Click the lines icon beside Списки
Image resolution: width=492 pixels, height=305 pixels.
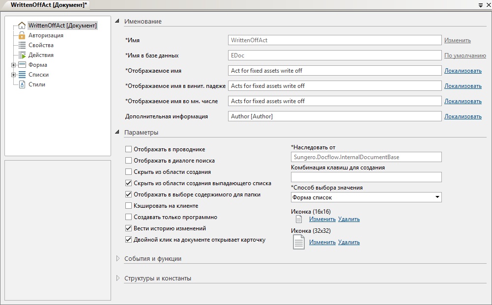[22, 75]
